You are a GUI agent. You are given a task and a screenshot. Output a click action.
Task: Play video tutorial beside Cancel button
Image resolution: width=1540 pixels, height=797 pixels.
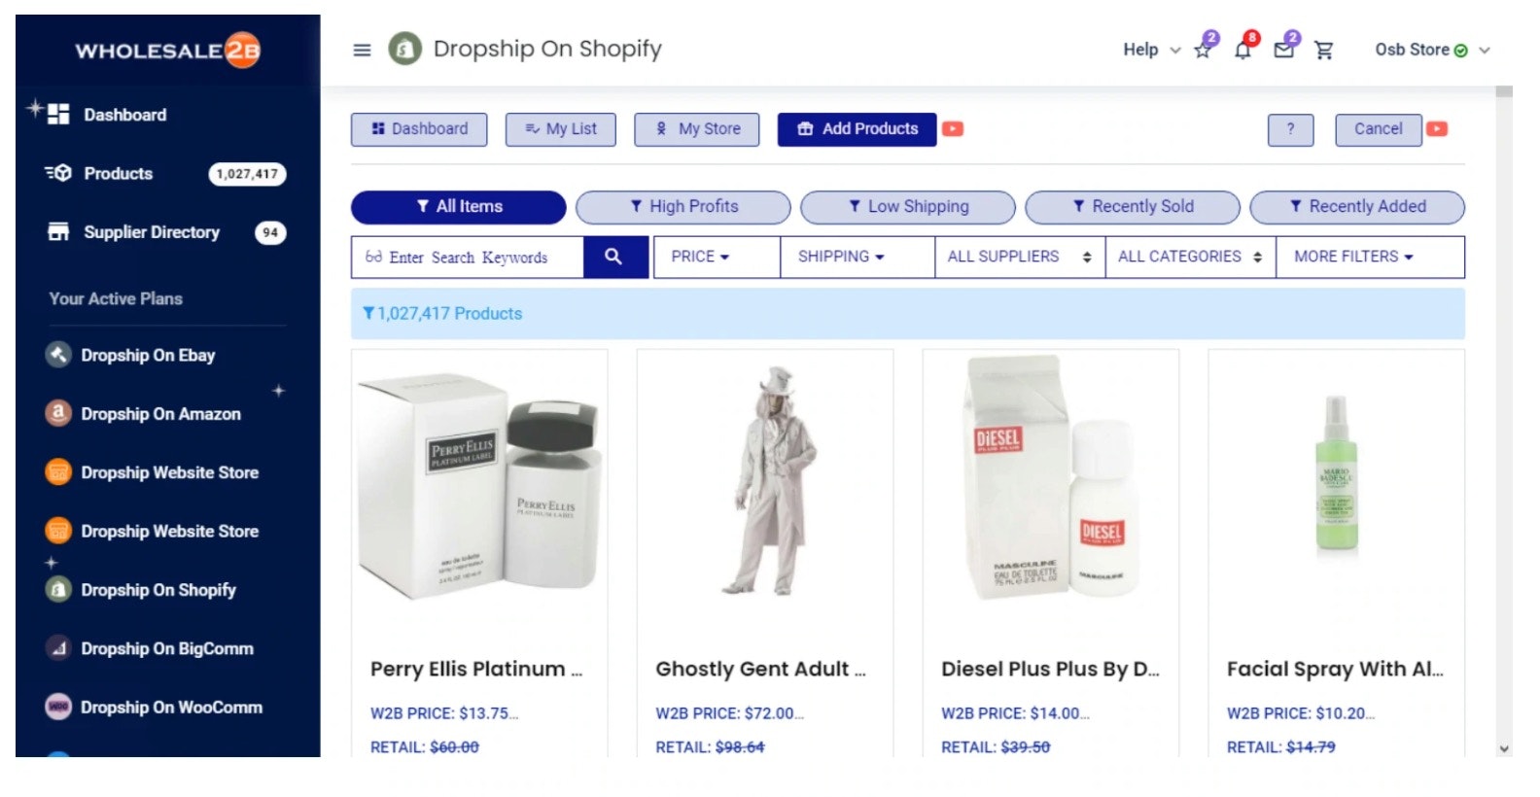pos(1437,129)
